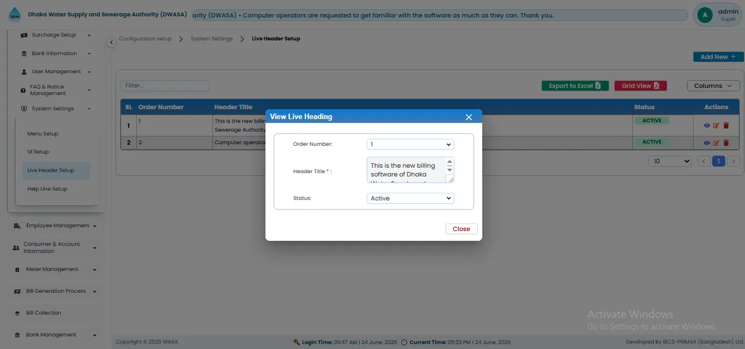This screenshot has width=745, height=349.
Task: Click the Add New button
Action: pos(718,57)
